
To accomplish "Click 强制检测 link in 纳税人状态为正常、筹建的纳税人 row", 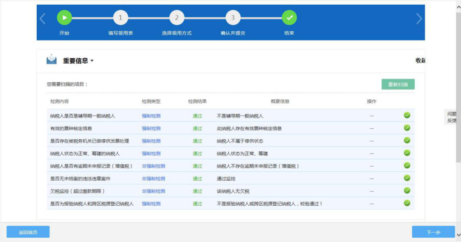I will click(x=151, y=153).
